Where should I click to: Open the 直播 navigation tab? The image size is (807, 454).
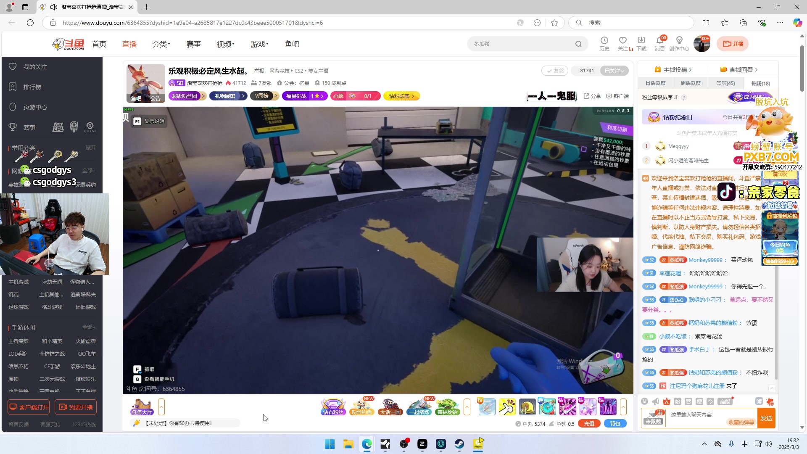pyautogui.click(x=129, y=44)
